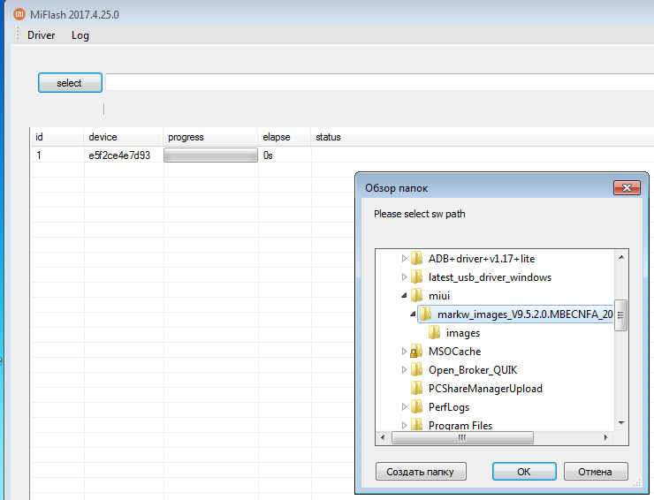Select device e5f2ce4e7d93 cell
The height and width of the screenshot is (500, 654).
pyautogui.click(x=119, y=155)
